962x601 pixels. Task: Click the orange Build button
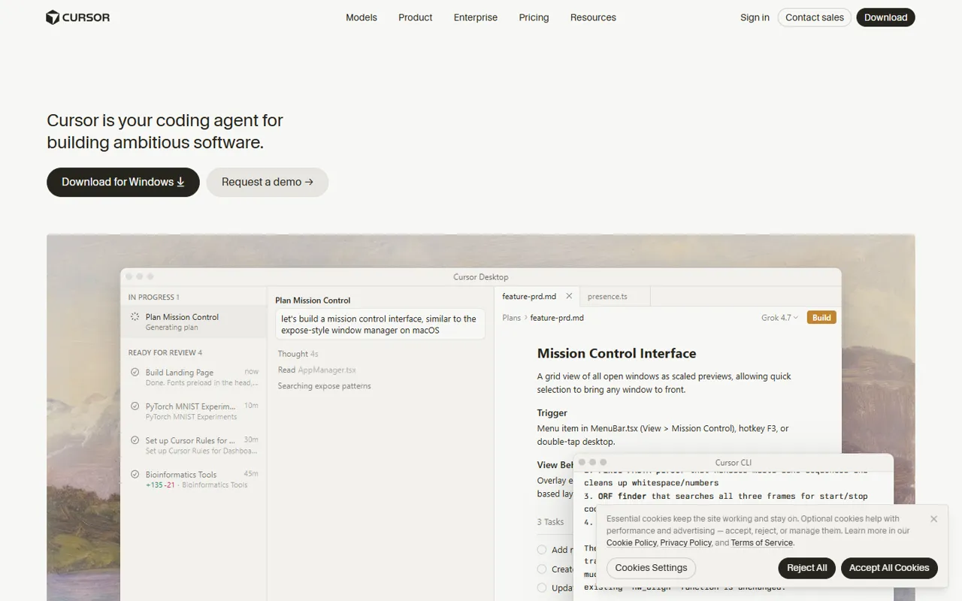(821, 318)
